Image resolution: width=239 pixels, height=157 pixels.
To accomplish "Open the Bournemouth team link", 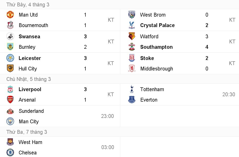I will 33,25.
